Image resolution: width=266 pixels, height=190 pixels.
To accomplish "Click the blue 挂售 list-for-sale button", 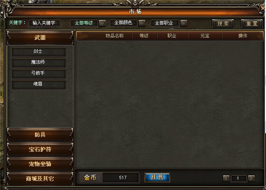I will (157, 178).
